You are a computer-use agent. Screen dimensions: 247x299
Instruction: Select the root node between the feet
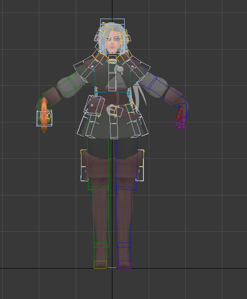tap(112, 268)
